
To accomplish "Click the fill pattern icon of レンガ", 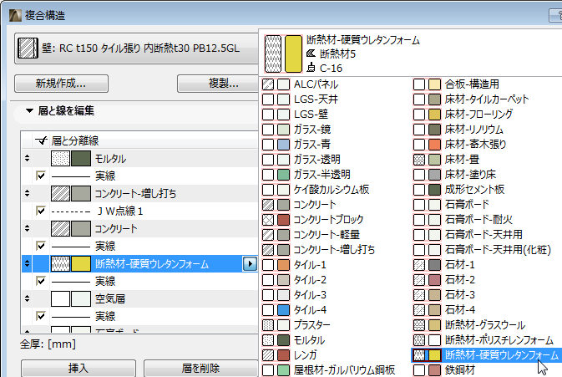I will pos(268,355).
